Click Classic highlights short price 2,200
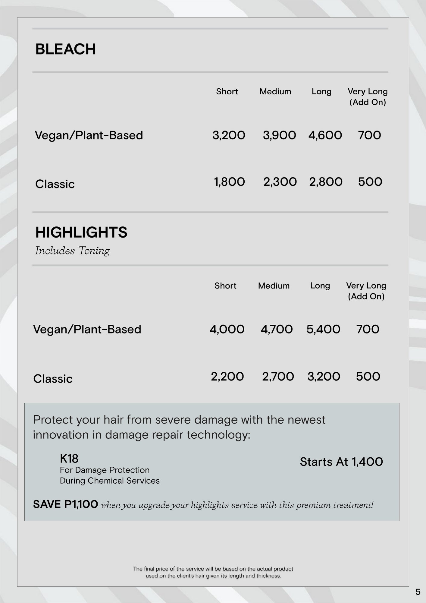 click(227, 377)
